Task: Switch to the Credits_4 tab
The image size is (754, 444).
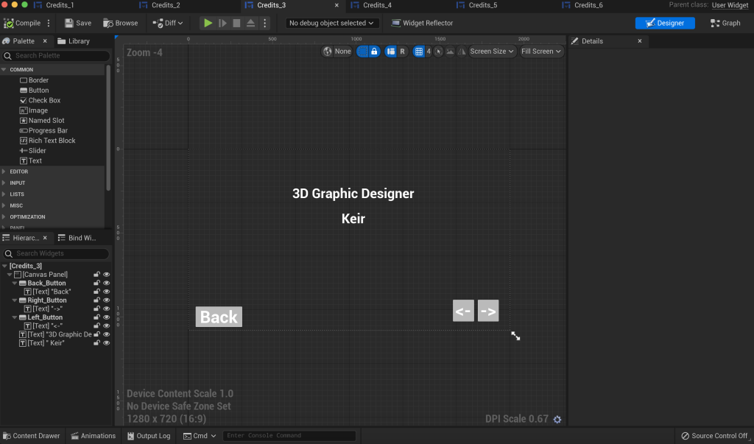Action: point(377,5)
